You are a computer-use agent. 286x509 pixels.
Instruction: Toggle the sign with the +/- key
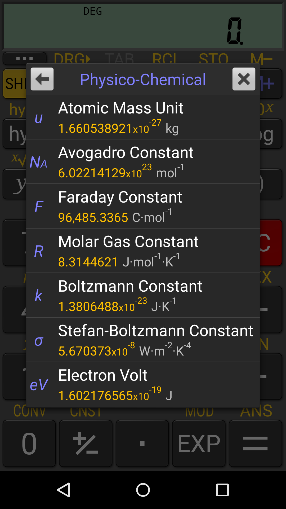coord(86,443)
